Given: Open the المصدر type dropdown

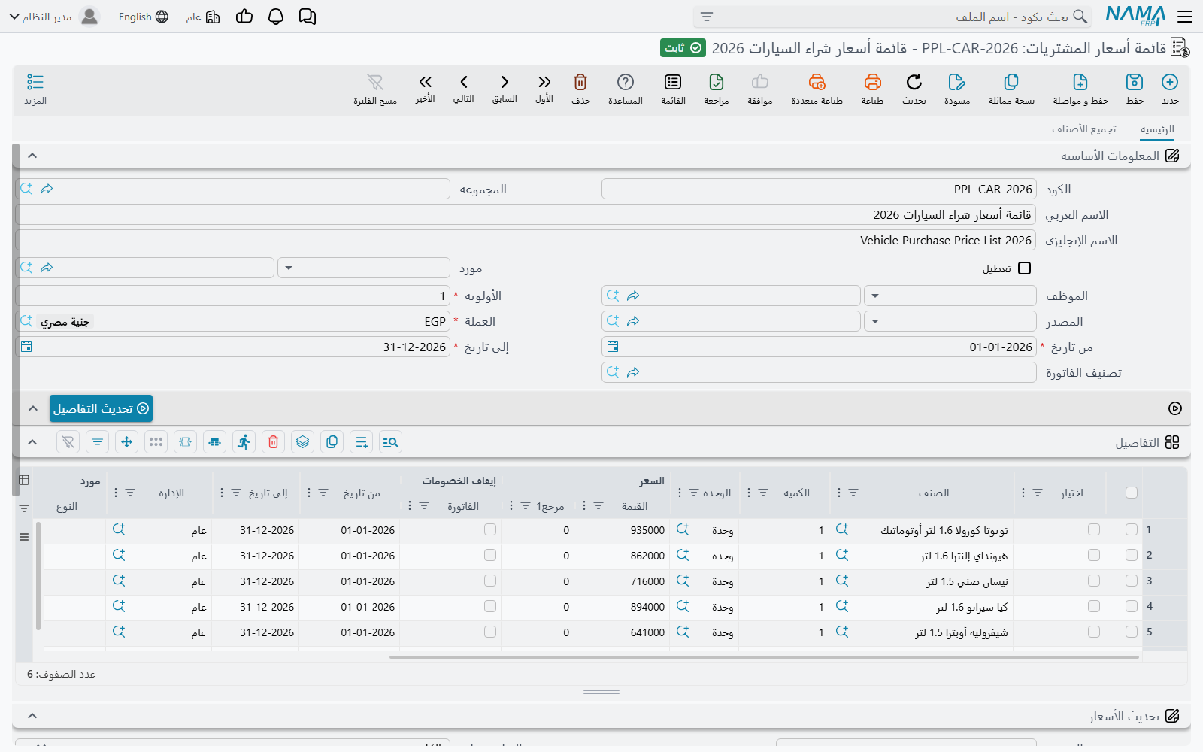Looking at the screenshot, I should click(950, 321).
